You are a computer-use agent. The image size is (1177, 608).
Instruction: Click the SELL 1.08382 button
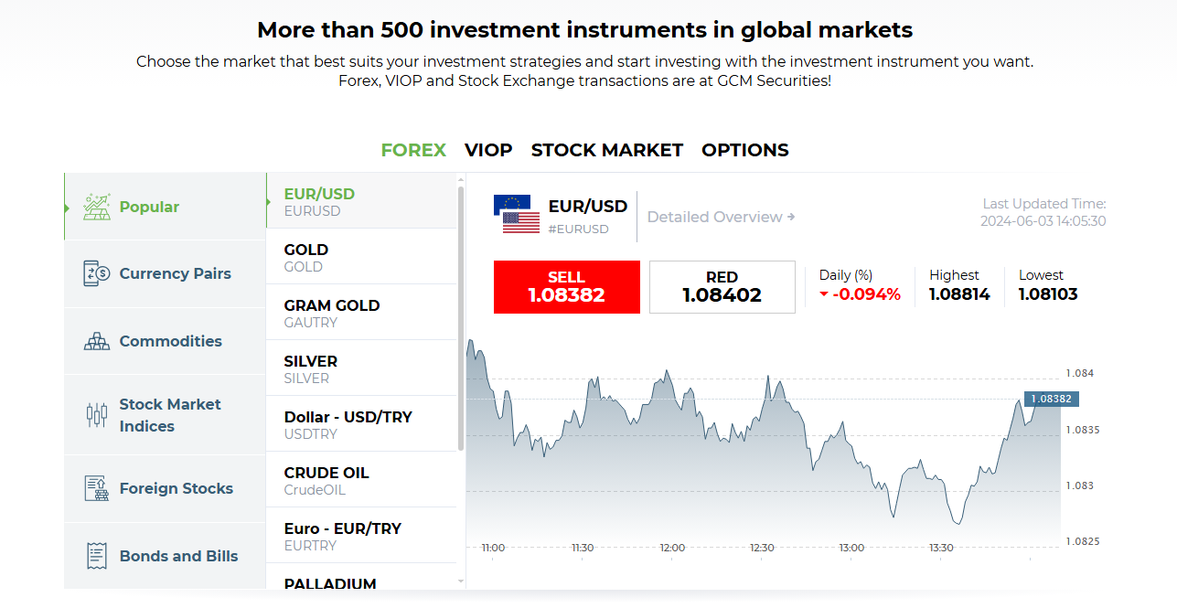pos(566,287)
